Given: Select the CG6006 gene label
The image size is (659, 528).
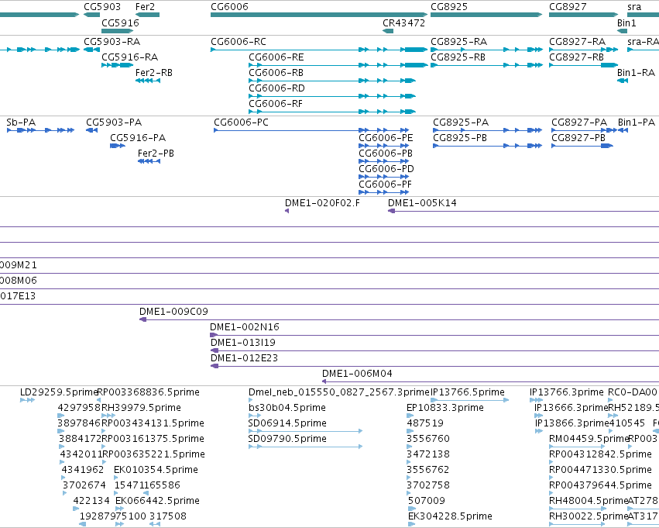Looking at the screenshot, I should point(229,7).
